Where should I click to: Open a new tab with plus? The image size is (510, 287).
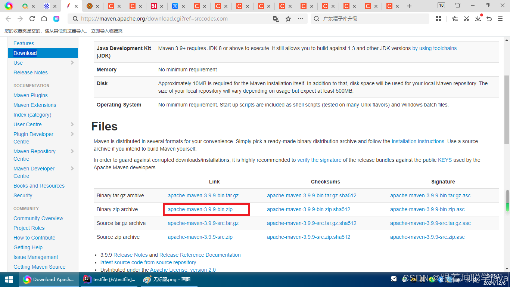pyautogui.click(x=409, y=6)
